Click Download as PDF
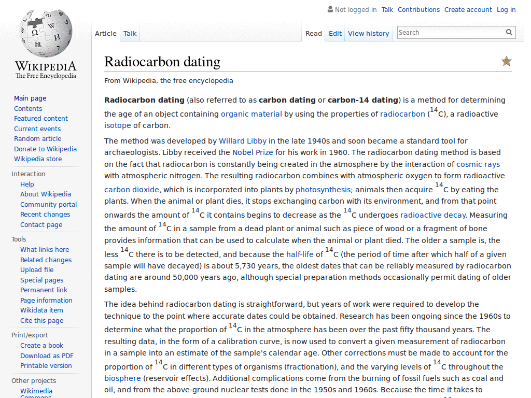Viewport: 531px width, 398px height. click(x=47, y=356)
